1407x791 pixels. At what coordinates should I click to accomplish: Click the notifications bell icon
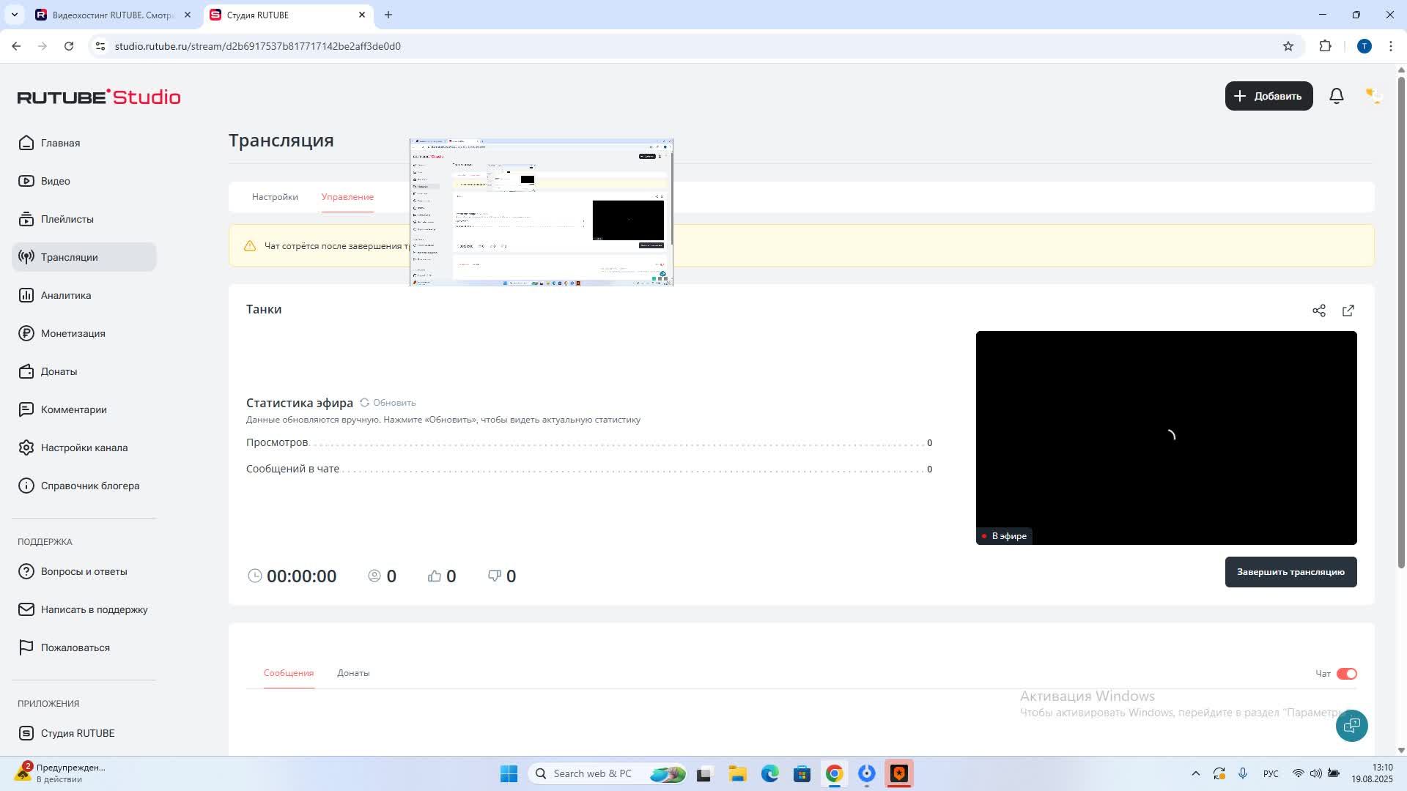(x=1336, y=96)
